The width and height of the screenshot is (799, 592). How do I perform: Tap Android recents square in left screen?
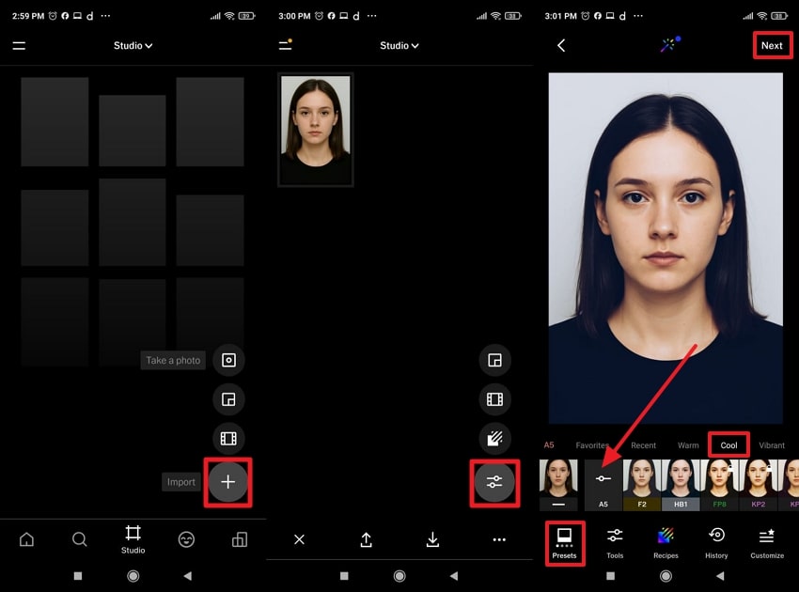78,576
